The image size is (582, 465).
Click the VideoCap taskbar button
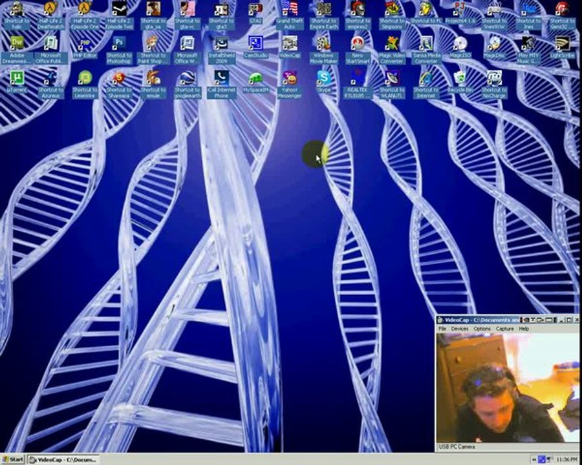63,460
